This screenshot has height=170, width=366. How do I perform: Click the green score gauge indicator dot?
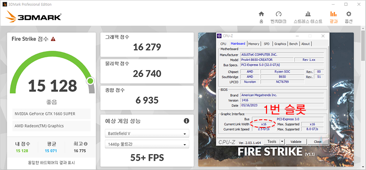click(x=90, y=81)
